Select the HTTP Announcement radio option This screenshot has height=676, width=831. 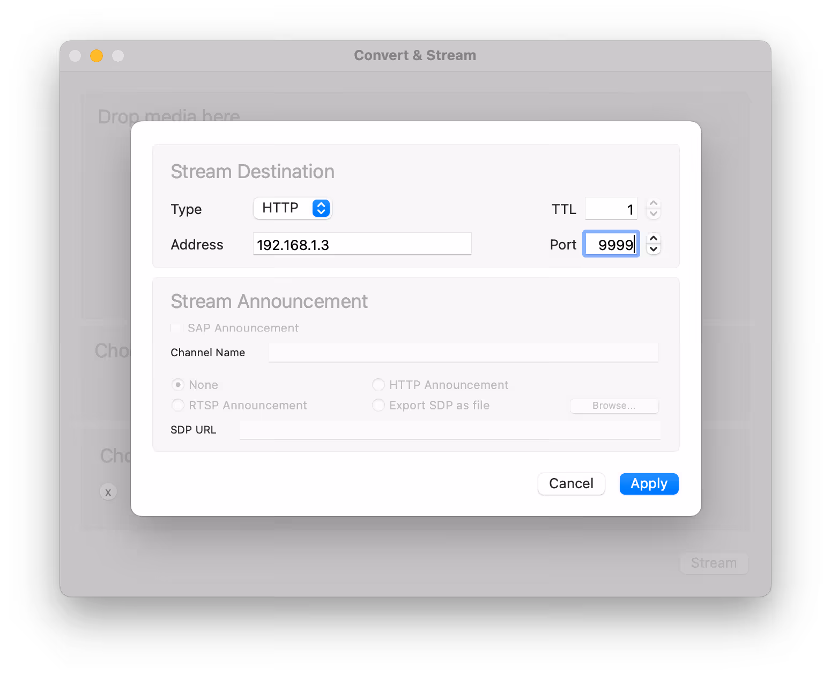coord(379,385)
